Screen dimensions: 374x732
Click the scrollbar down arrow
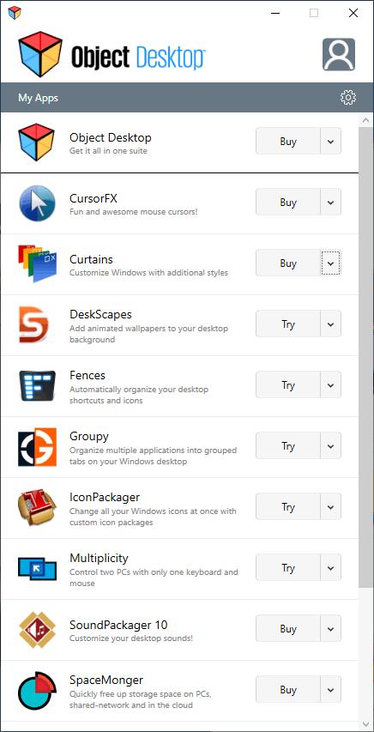(365, 723)
